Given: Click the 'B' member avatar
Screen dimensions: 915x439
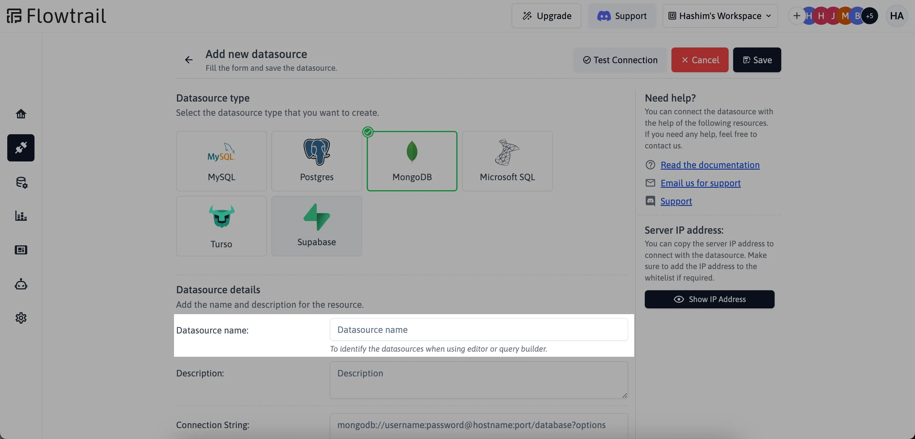Looking at the screenshot, I should click(x=857, y=16).
